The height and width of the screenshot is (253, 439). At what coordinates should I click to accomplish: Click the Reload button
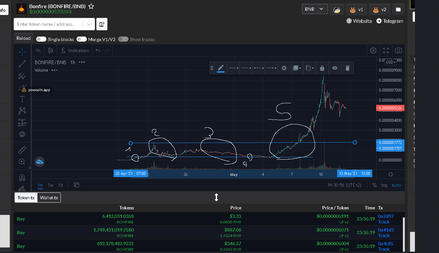pyautogui.click(x=23, y=38)
